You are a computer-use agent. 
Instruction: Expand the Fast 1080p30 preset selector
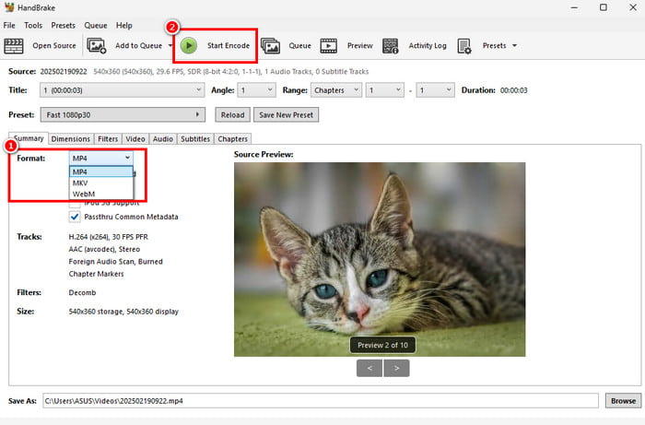click(x=123, y=115)
